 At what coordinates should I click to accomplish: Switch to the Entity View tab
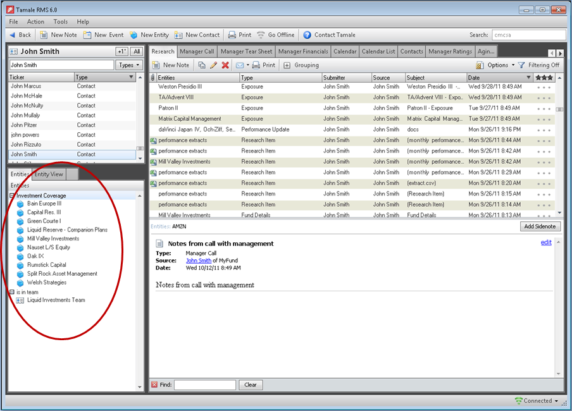[x=49, y=175]
